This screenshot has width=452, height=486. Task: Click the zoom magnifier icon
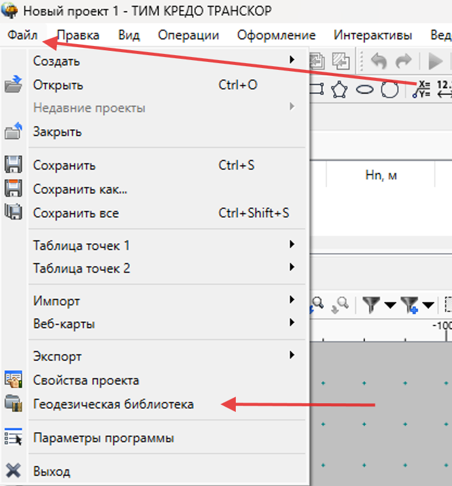coord(317,304)
